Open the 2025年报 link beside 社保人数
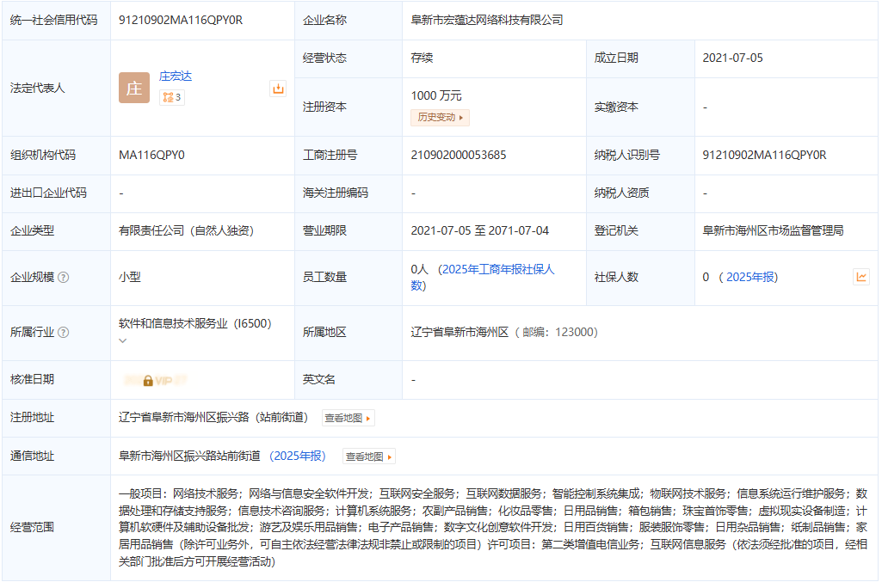The image size is (882, 582). 750,277
